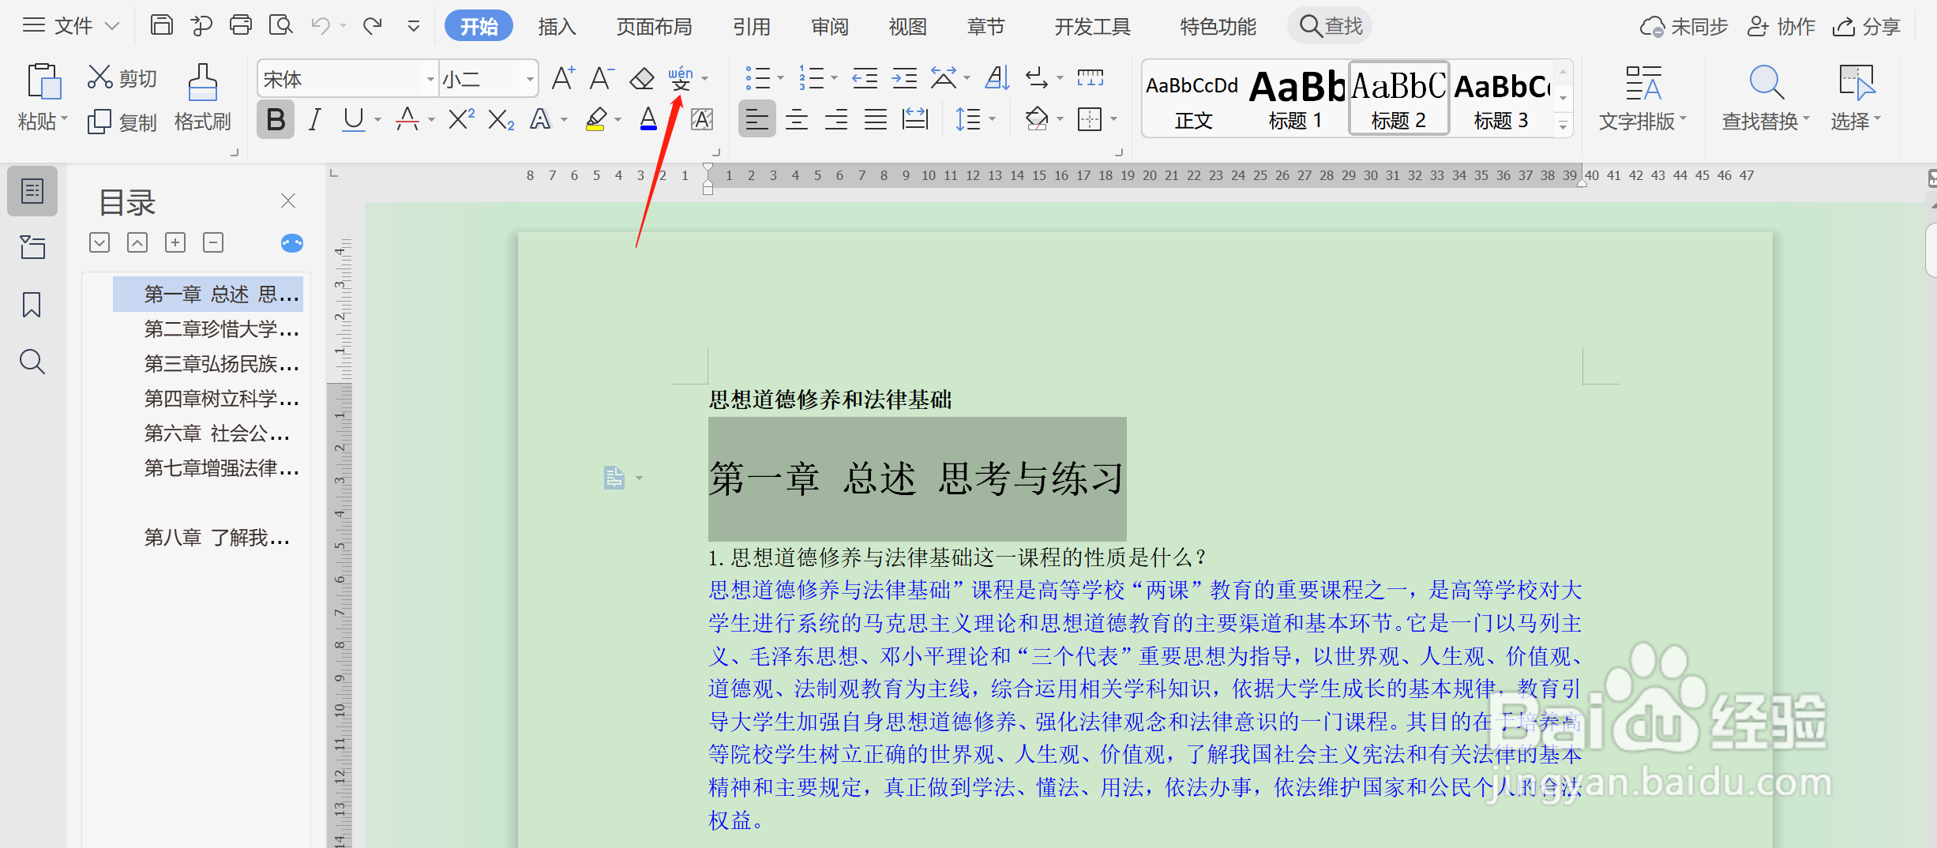Screen dimensions: 1937x848
Task: Click the Copy button
Action: click(x=122, y=122)
